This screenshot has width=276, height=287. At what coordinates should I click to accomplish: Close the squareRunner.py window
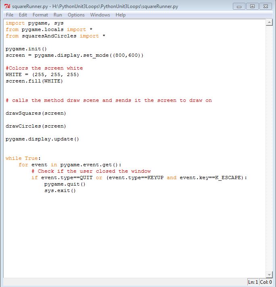[x=266, y=6]
